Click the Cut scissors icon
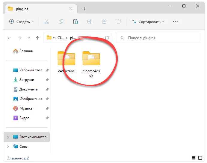This screenshot has height=163, width=207. 47,21
